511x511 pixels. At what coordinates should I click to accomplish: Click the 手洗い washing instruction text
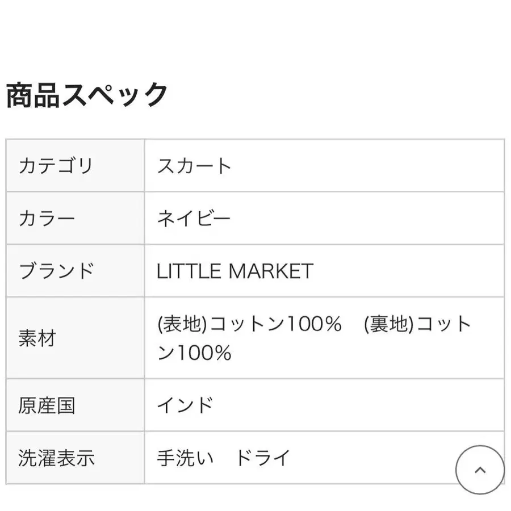point(185,458)
